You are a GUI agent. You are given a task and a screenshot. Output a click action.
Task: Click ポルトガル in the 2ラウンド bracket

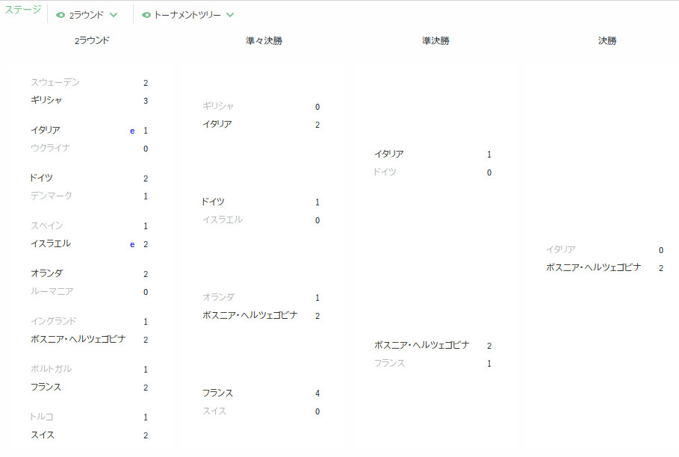[x=51, y=369]
